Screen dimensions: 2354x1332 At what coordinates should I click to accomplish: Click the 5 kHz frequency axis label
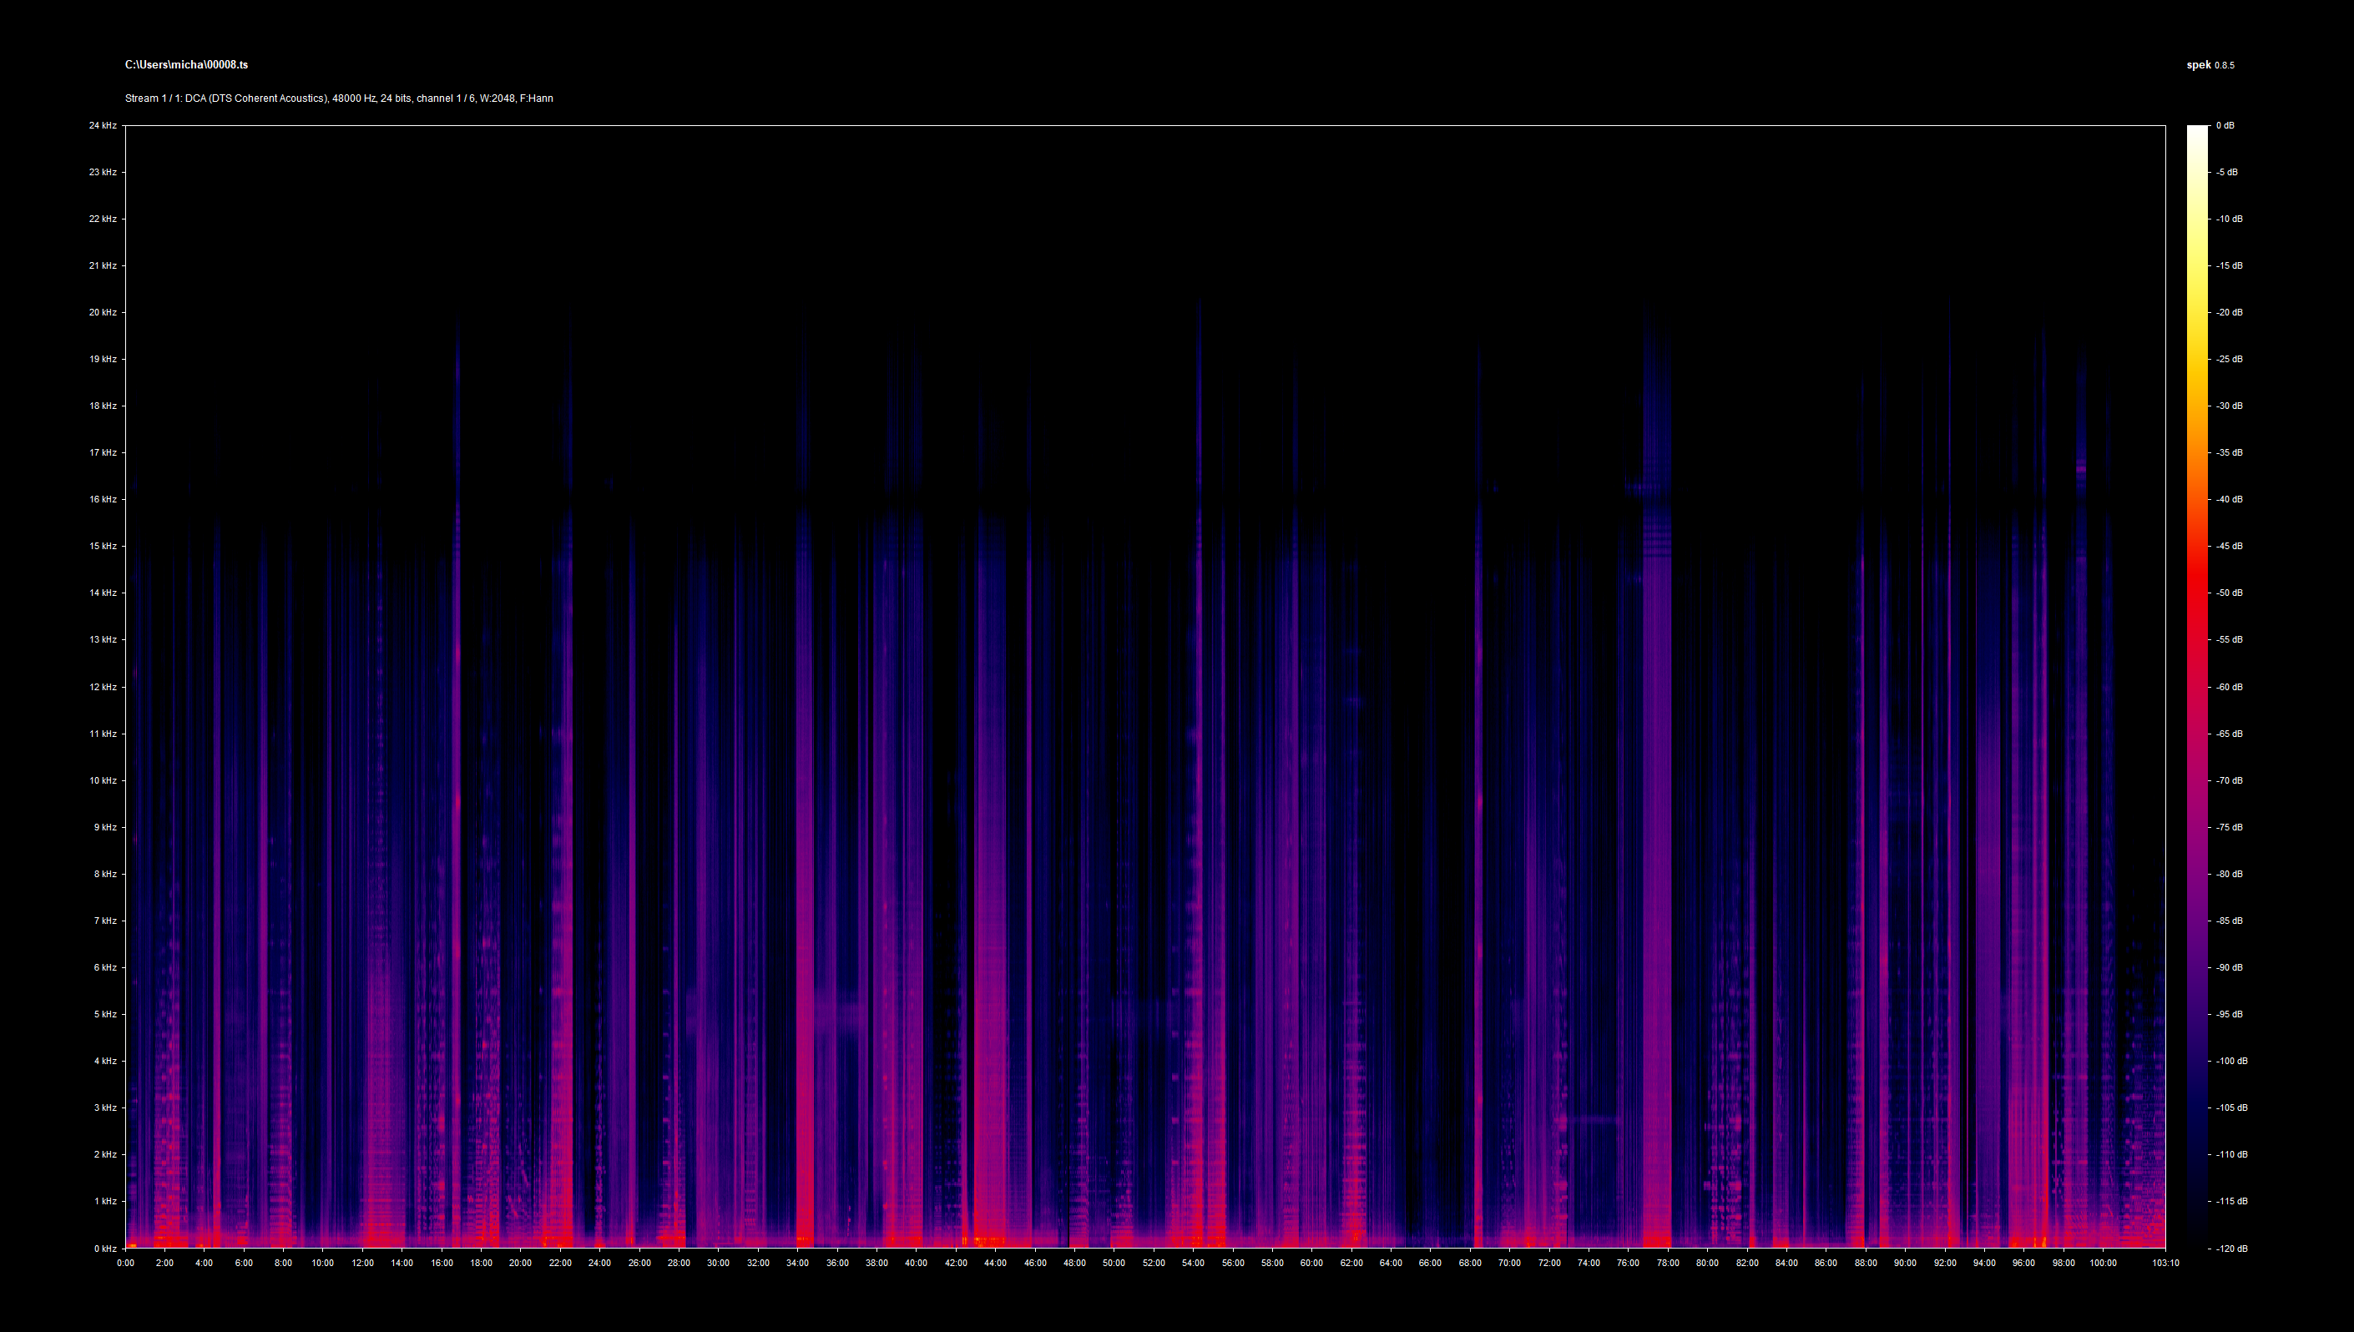104,1014
